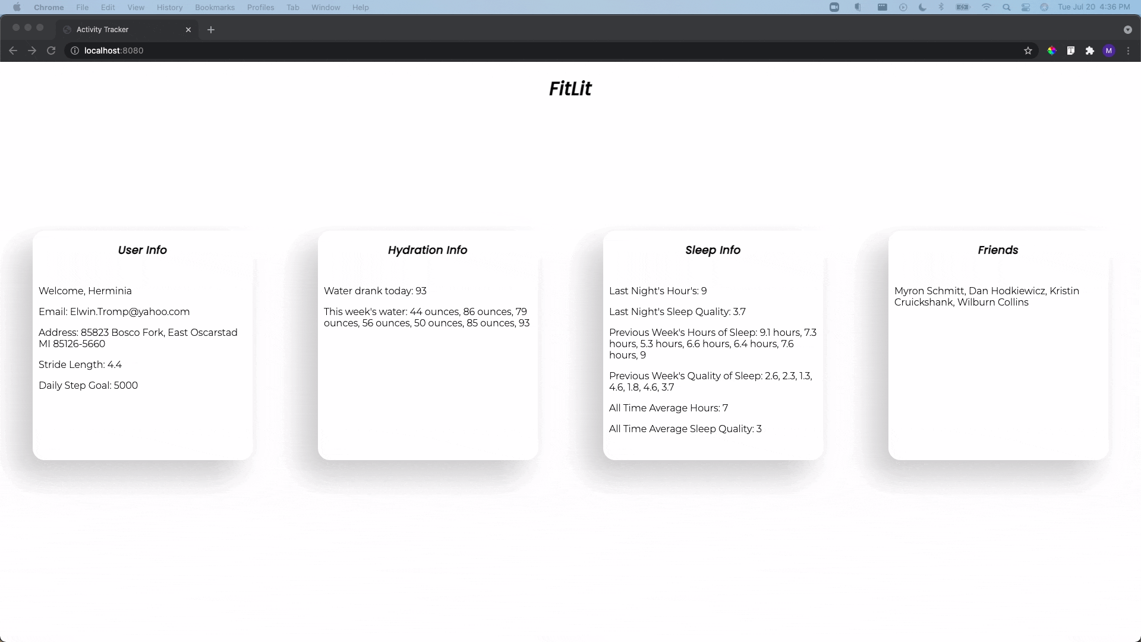Screen dimensions: 1141x642
Task: Click the Activity Tracker tab label
Action: 103,29
